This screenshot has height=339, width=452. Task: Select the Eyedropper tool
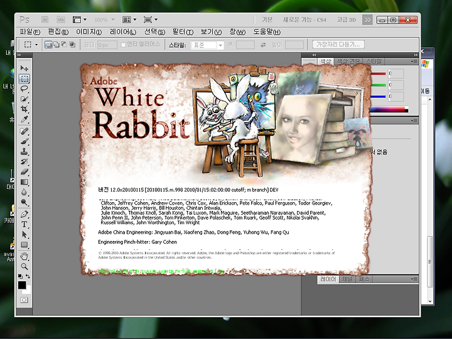pos(24,119)
